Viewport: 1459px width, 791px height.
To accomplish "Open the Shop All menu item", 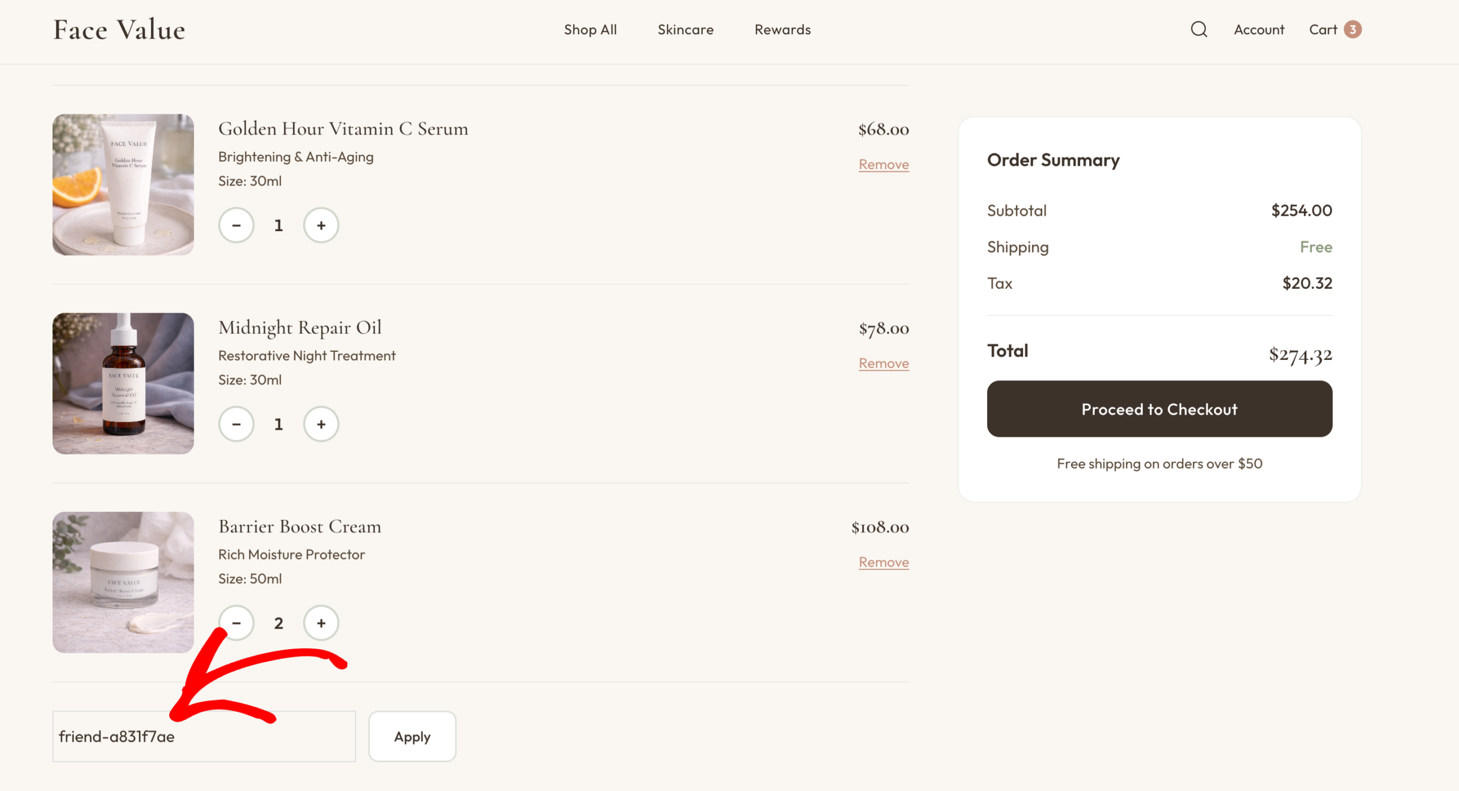I will (590, 30).
